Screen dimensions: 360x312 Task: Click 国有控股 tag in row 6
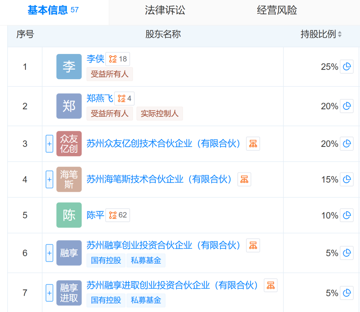tap(106, 260)
